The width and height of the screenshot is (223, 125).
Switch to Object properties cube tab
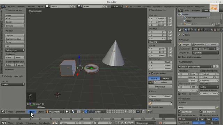pos(199,30)
